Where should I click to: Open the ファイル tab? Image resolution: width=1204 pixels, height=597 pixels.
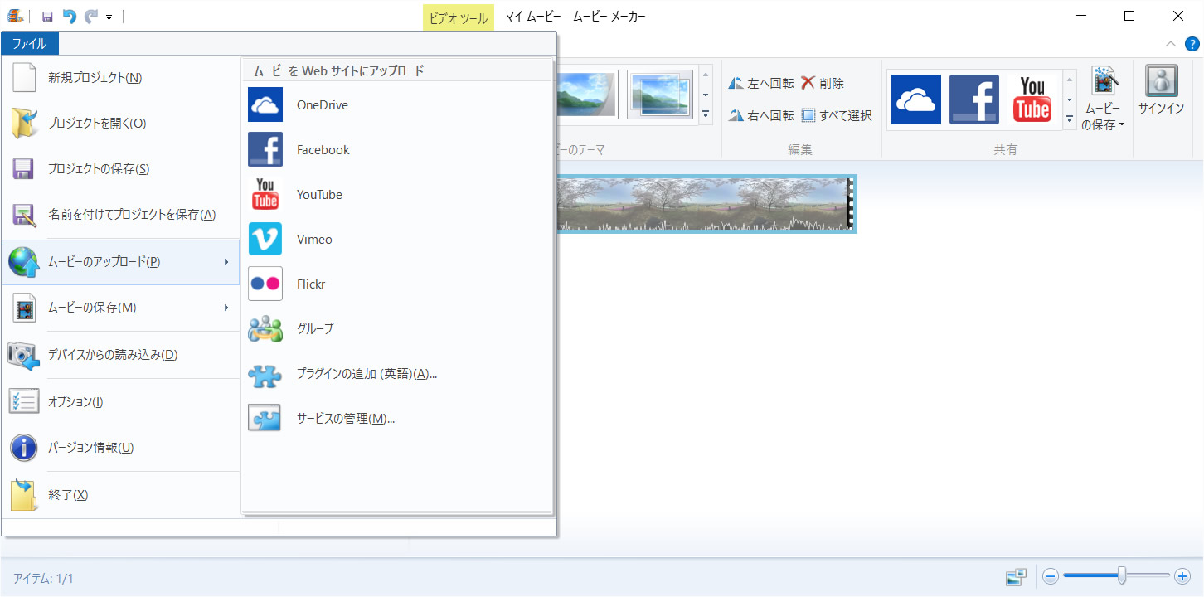30,44
